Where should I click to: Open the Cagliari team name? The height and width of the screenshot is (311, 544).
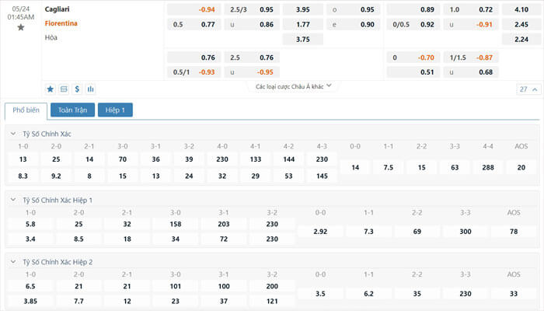coord(57,9)
